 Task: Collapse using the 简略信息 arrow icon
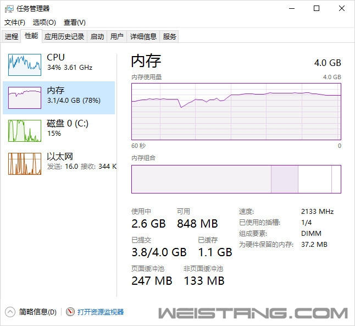[10, 312]
